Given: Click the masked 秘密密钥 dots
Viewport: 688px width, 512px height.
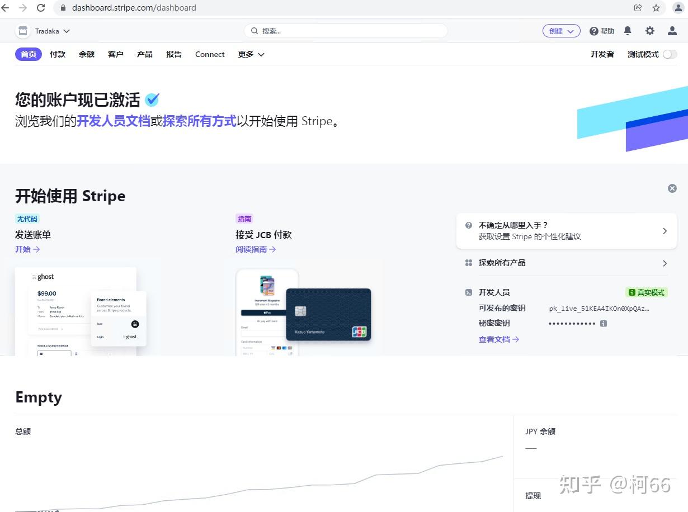Looking at the screenshot, I should [x=572, y=324].
